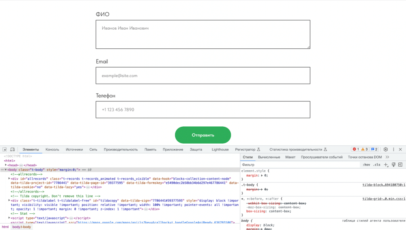The width and height of the screenshot is (406, 230).
Task: Open the Память tab
Action: [x=150, y=149]
